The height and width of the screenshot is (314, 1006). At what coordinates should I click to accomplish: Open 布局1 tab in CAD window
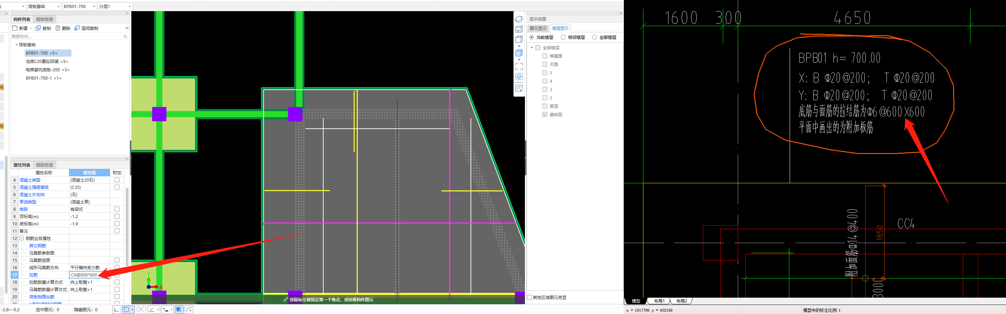pyautogui.click(x=659, y=301)
